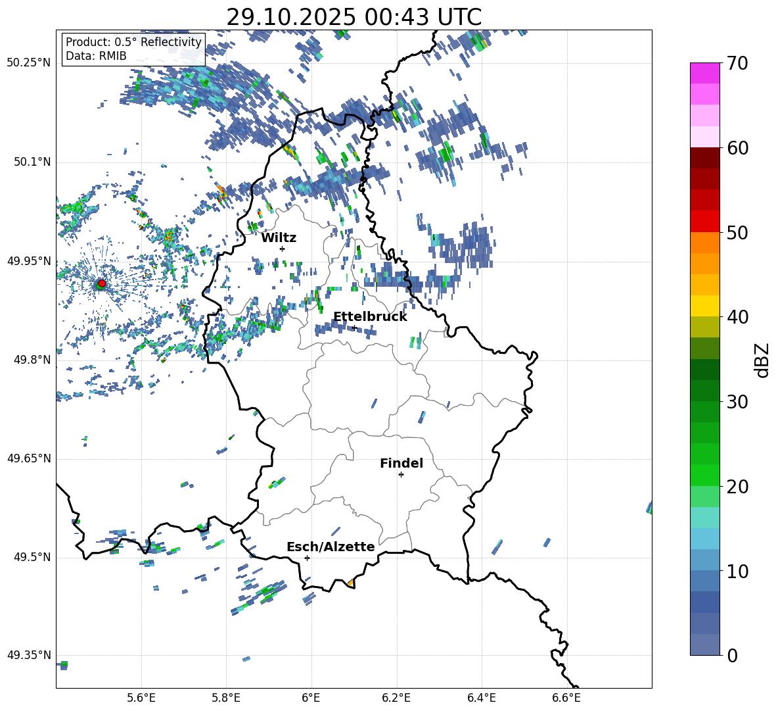The width and height of the screenshot is (778, 711).
Task: Click the Data: RMIB text
Action: (96, 56)
